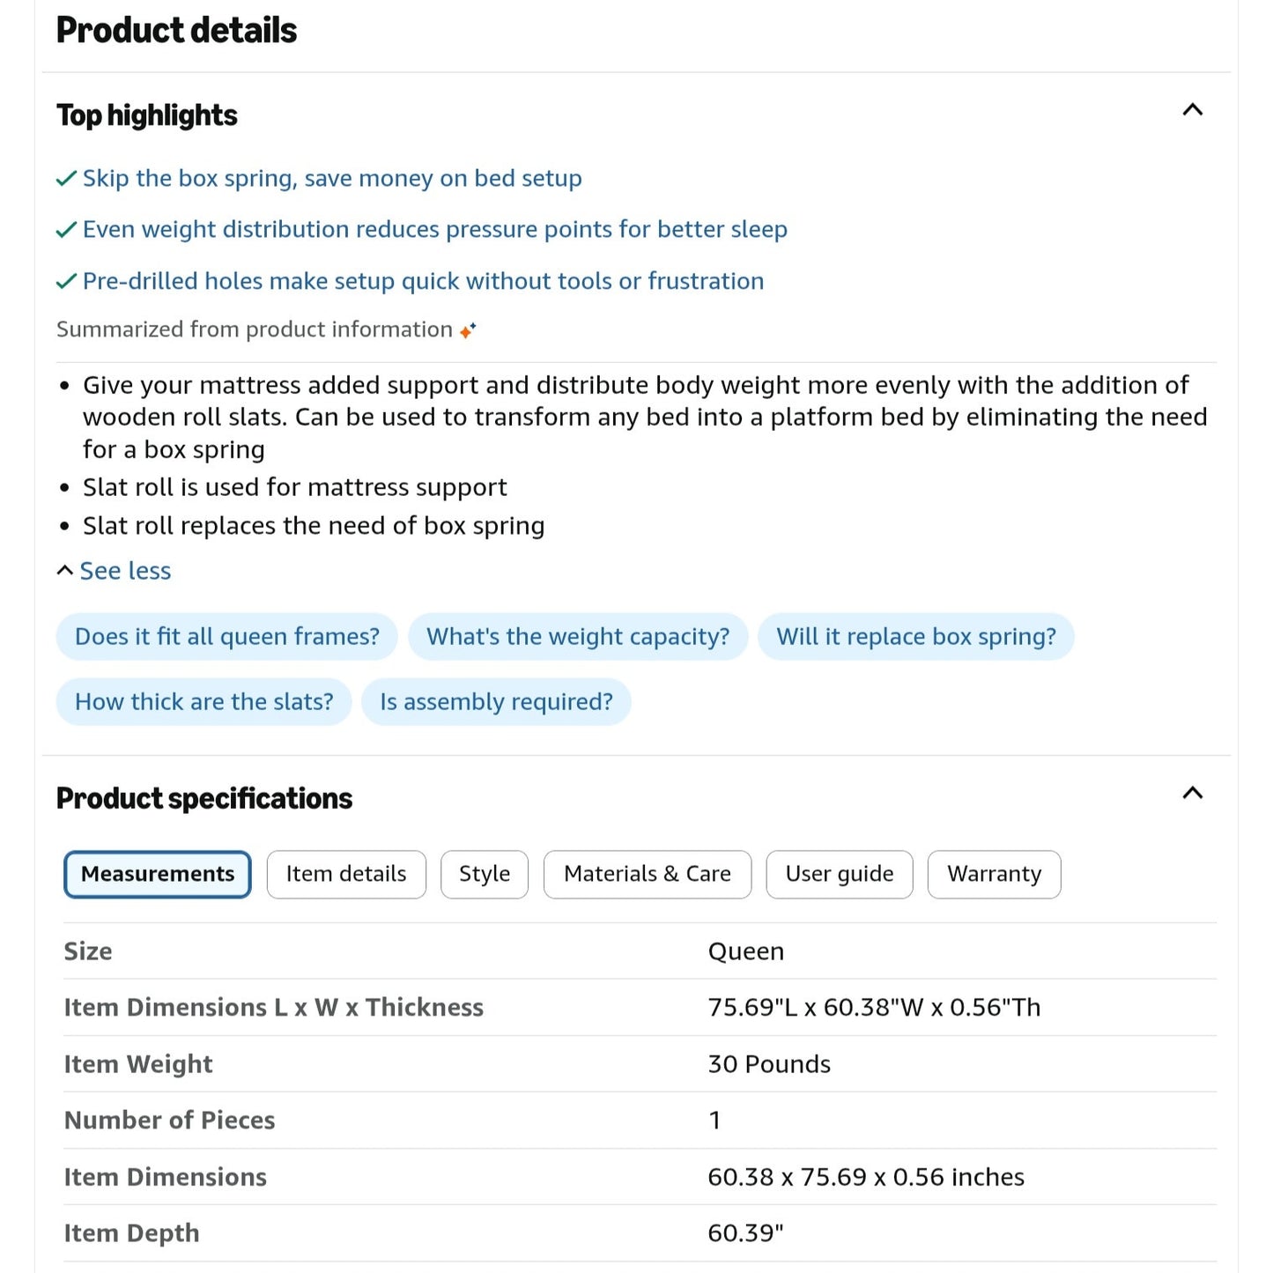Collapse the Product specifications section chevron
Screen dimensions: 1273x1273
[1192, 793]
